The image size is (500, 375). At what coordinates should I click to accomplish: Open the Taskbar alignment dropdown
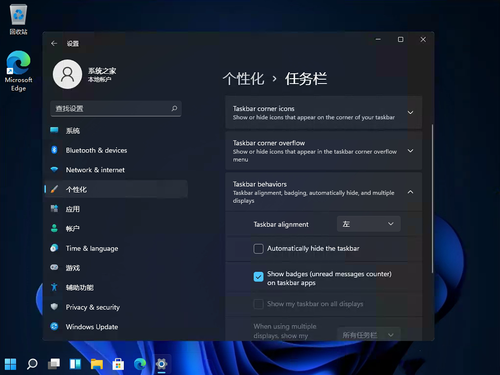[368, 224]
